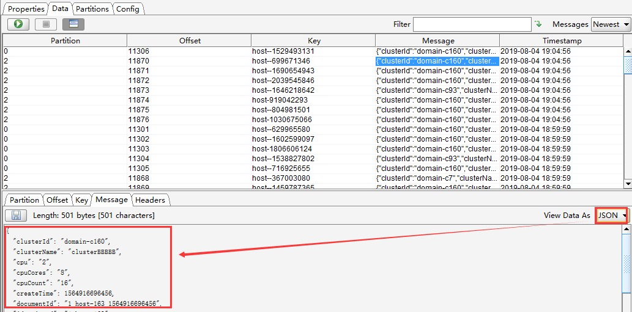Click timestamp in row offset 11303
The image size is (632, 312).
coord(562,149)
